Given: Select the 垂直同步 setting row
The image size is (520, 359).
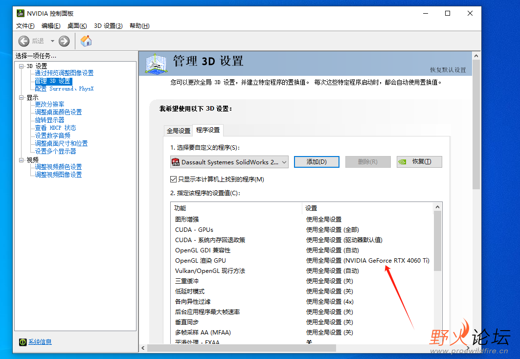Looking at the screenshot, I should [302, 322].
